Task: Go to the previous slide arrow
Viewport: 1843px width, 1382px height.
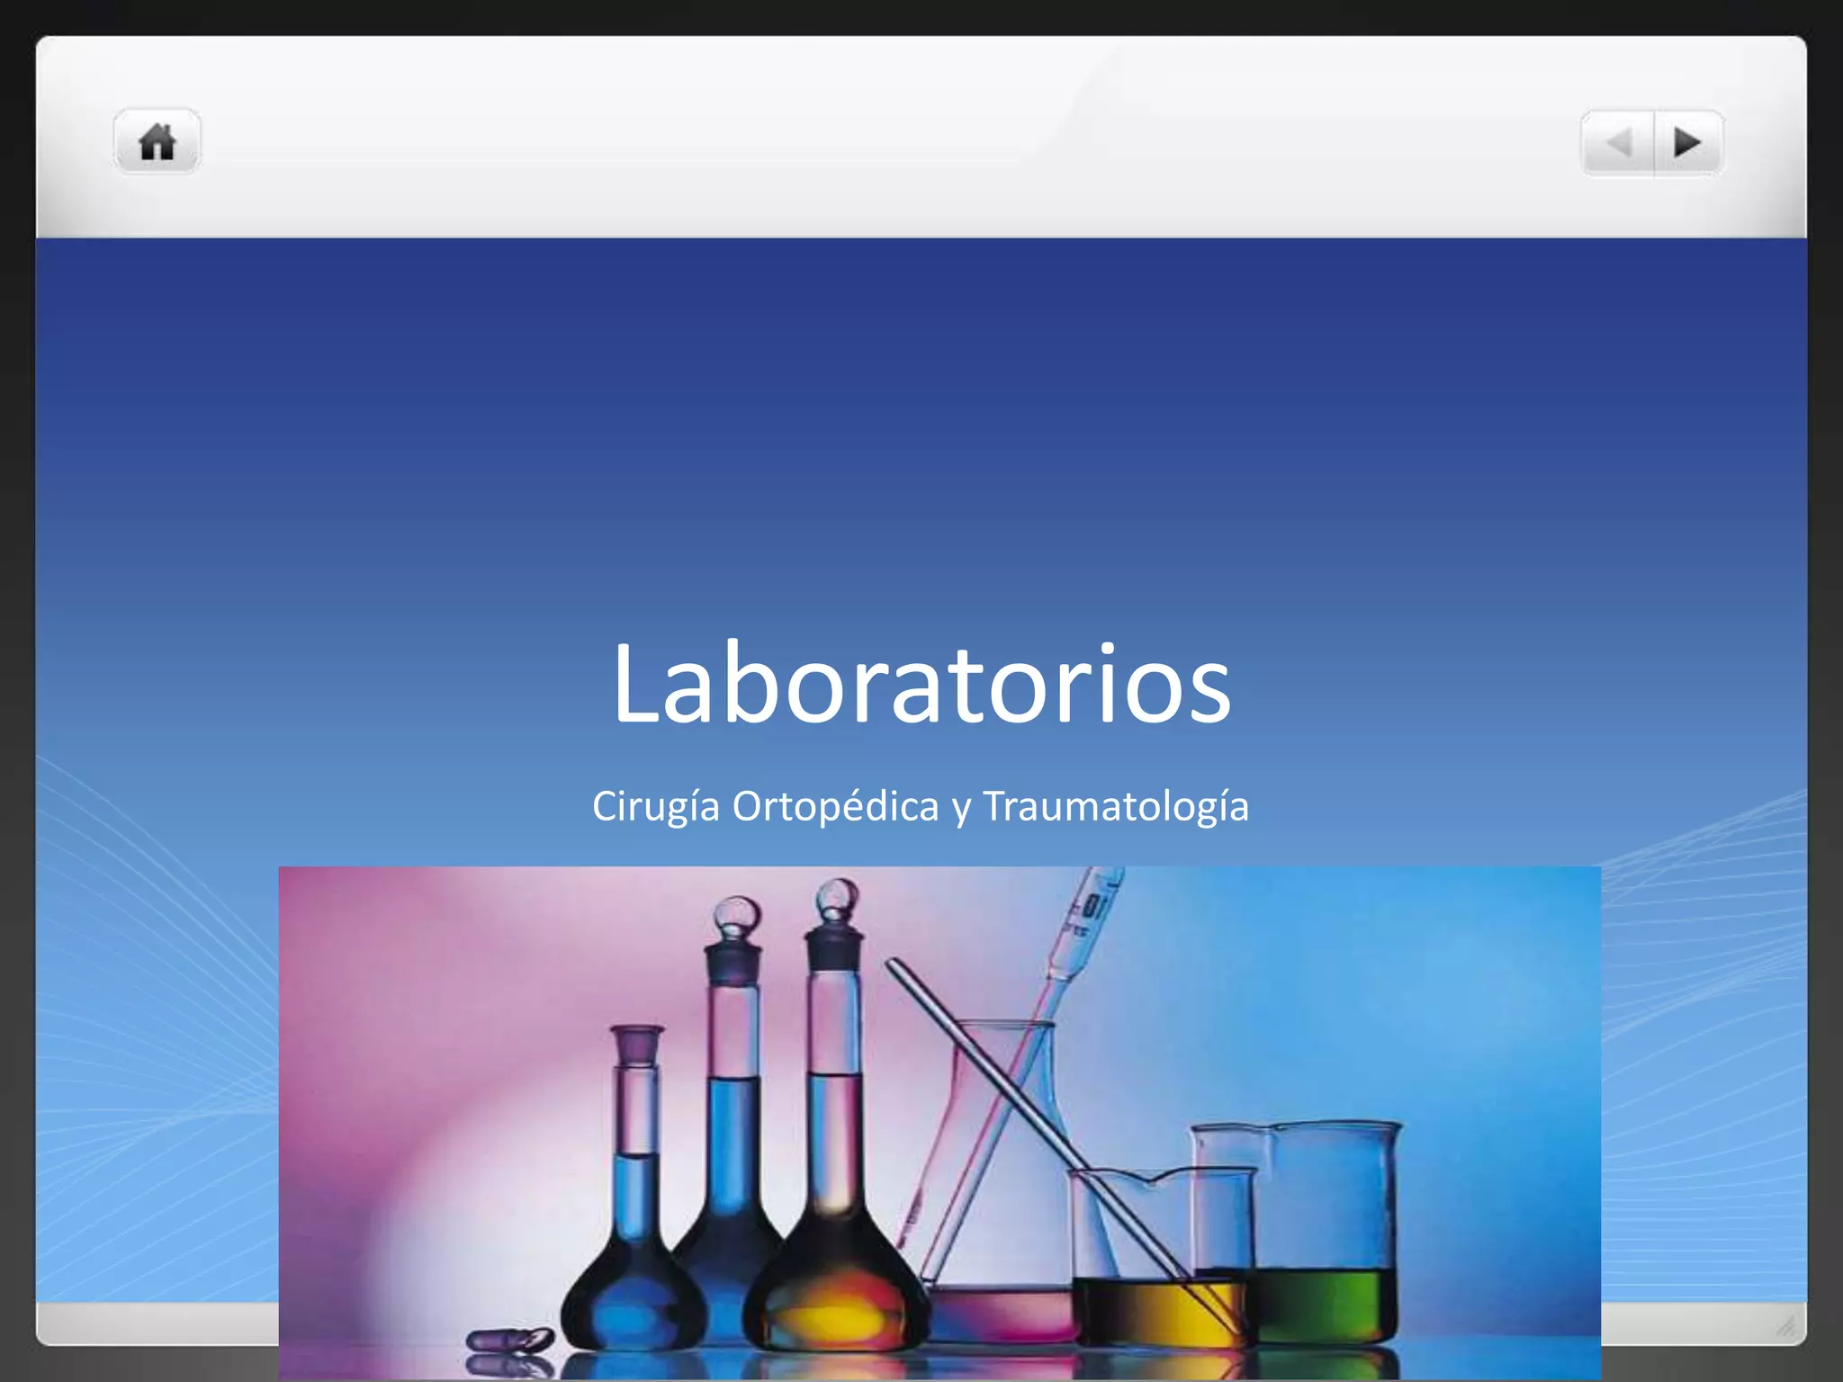Action: (x=1618, y=143)
